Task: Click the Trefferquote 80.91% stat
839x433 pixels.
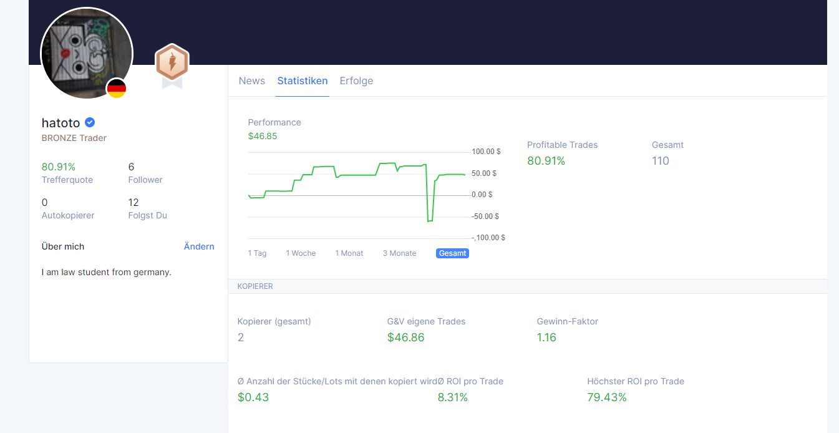Action: [x=67, y=173]
